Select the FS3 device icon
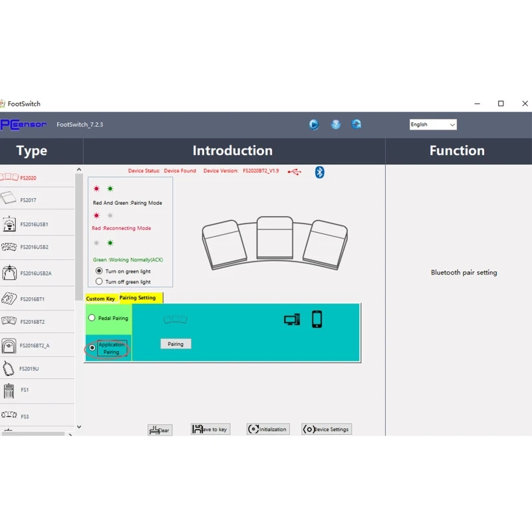The image size is (532, 532). pos(9,414)
